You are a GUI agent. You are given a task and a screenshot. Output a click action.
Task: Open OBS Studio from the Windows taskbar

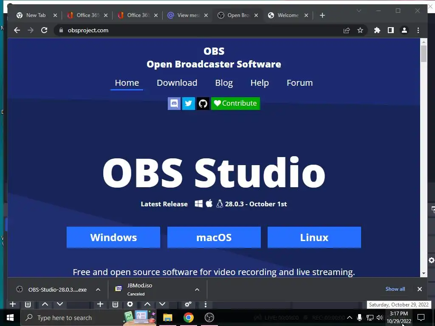209,318
